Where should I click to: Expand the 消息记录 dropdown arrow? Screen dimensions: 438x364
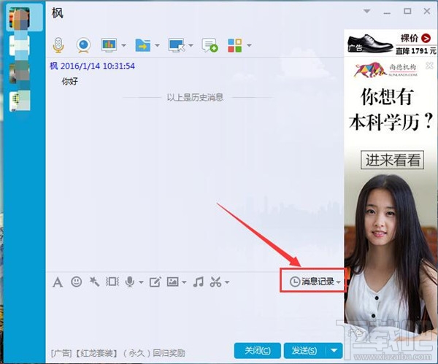pyautogui.click(x=338, y=282)
